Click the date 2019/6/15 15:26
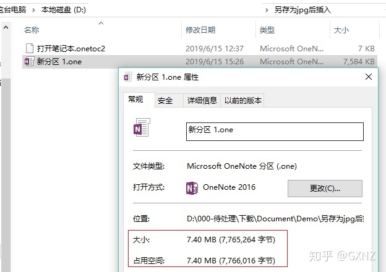386x272 pixels. (215, 61)
